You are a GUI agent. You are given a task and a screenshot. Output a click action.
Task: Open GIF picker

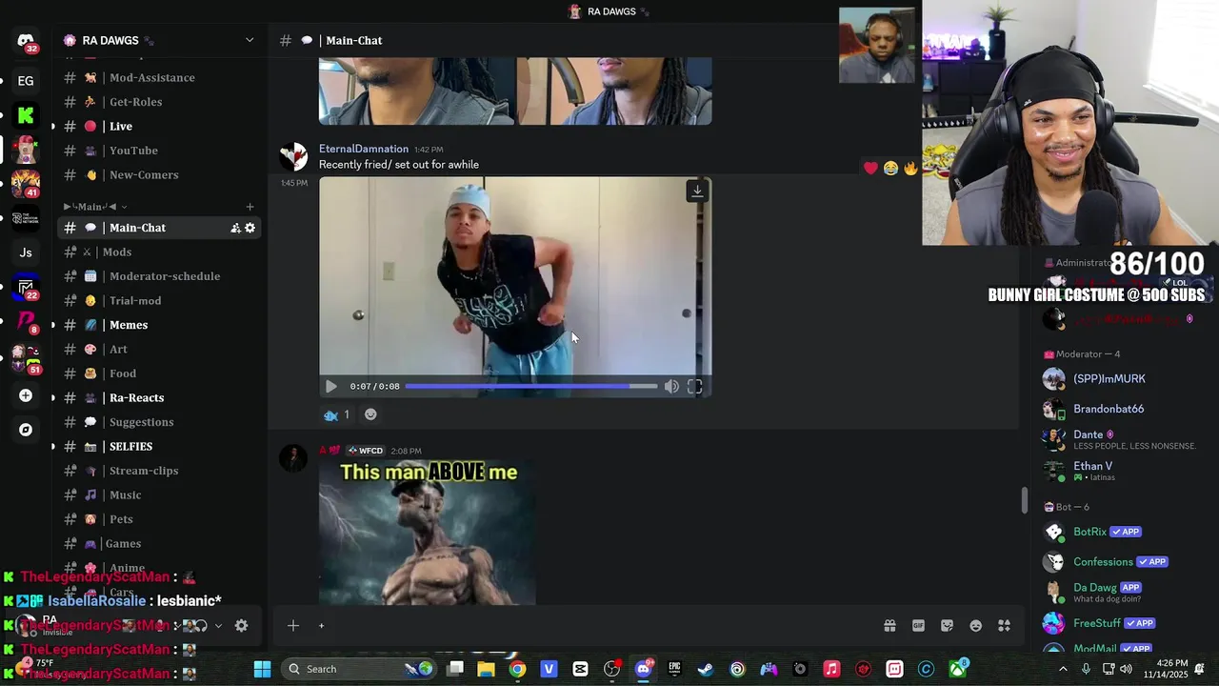[918, 626]
